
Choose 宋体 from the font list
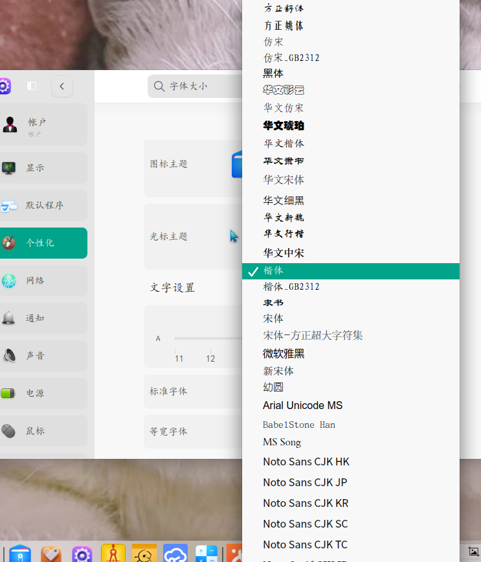click(351, 319)
